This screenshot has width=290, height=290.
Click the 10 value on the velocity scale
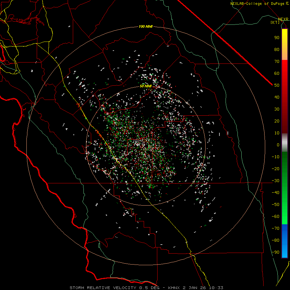point(277,133)
